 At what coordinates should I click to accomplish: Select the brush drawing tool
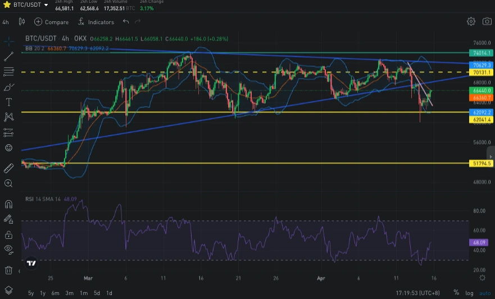(8, 87)
